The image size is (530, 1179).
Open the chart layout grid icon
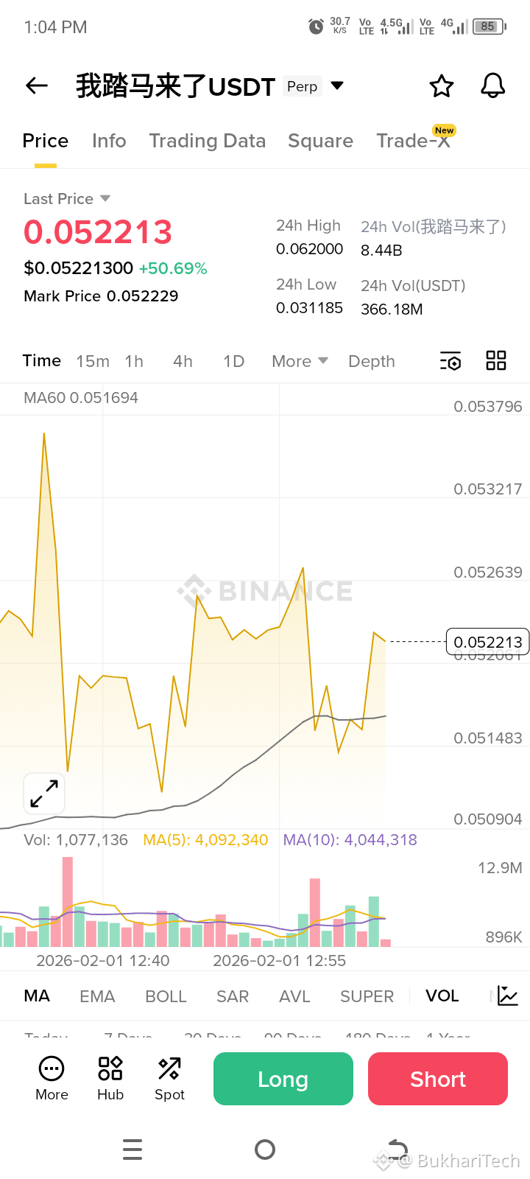point(496,361)
